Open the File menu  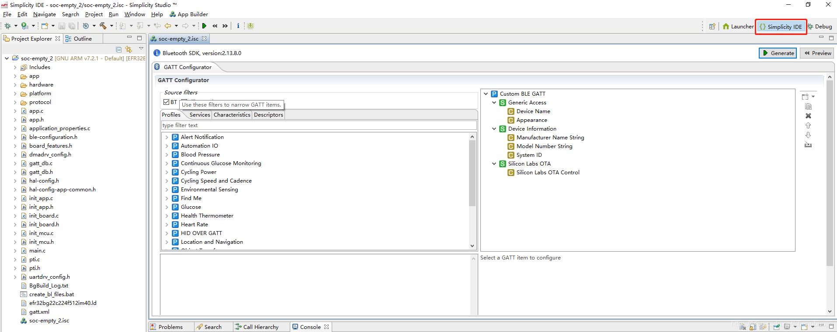tap(7, 14)
